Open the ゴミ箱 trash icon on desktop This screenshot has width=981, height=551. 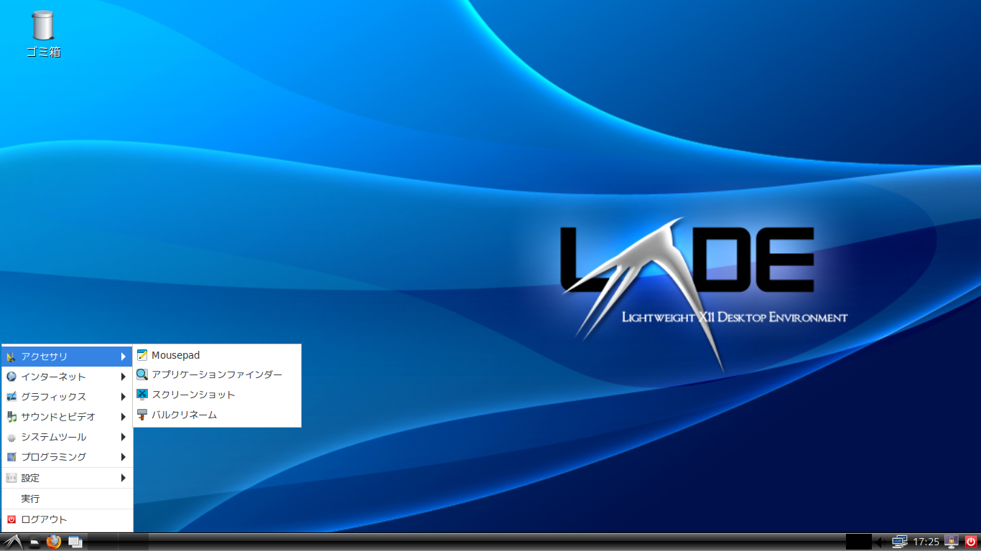(43, 34)
